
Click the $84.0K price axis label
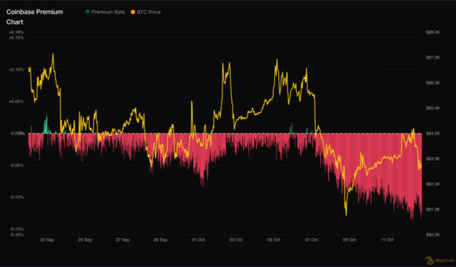click(433, 133)
